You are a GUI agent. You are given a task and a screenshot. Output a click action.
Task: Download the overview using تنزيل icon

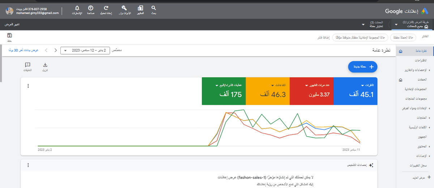coord(45,65)
